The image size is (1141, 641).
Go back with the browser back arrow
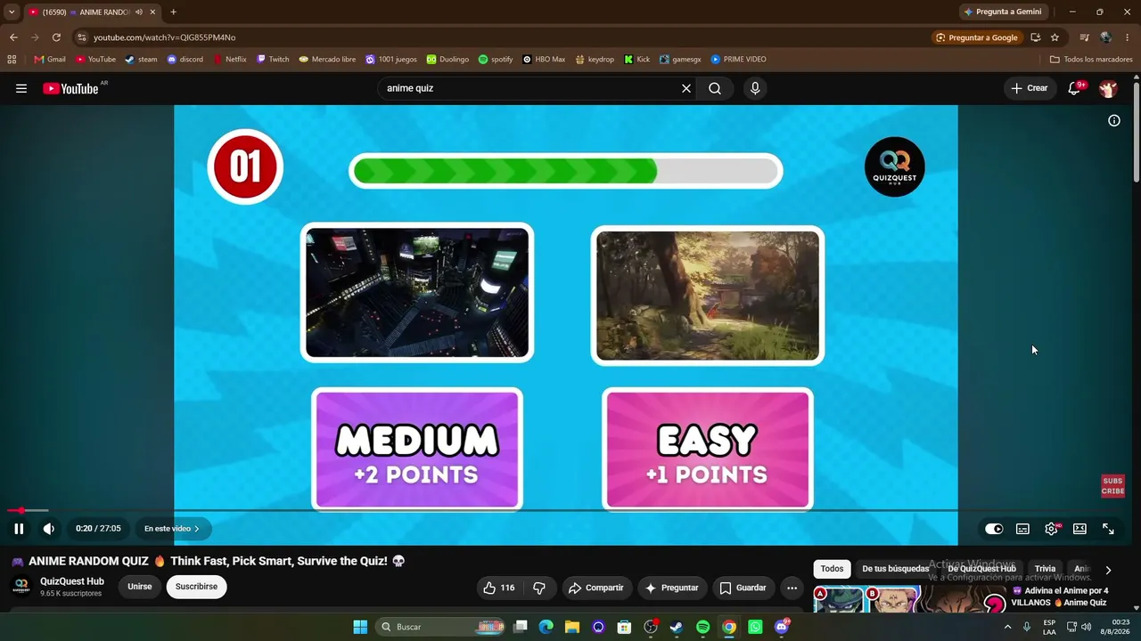tap(13, 37)
